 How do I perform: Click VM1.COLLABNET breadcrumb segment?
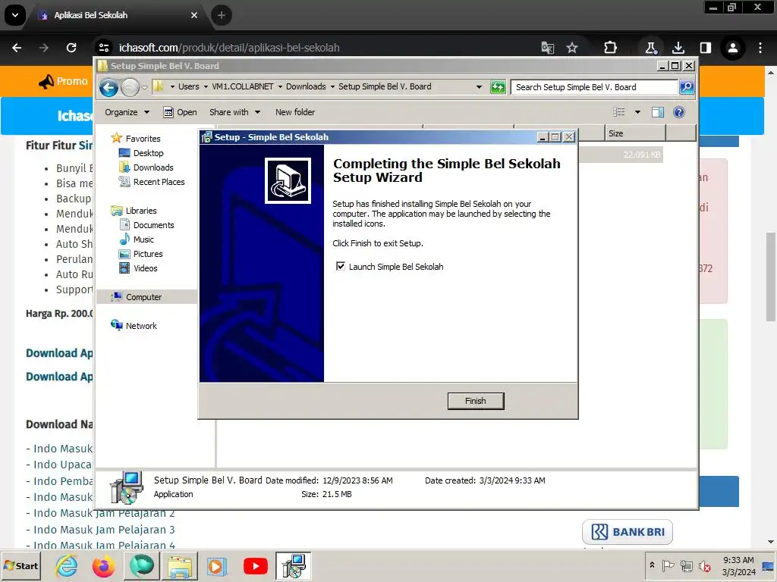[x=242, y=86]
